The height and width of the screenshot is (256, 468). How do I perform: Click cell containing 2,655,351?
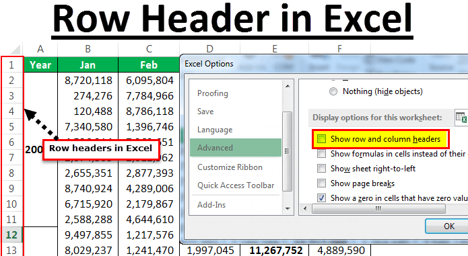[x=88, y=173]
